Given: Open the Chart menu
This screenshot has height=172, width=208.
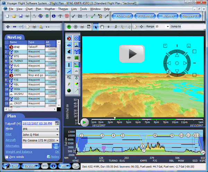Looking at the screenshot, I should (x=29, y=9).
